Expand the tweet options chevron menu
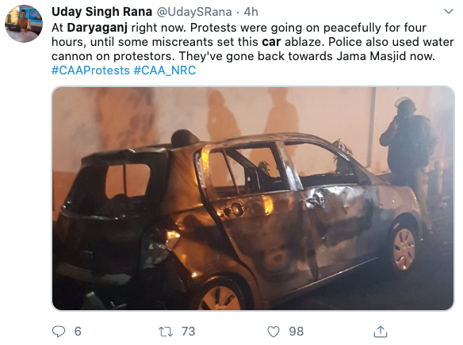 449,12
